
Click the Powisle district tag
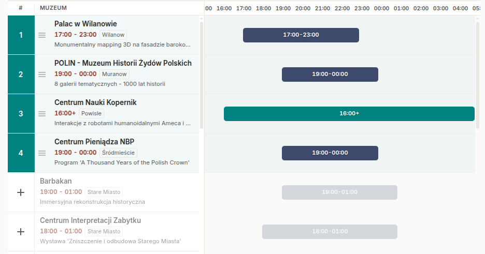point(91,113)
